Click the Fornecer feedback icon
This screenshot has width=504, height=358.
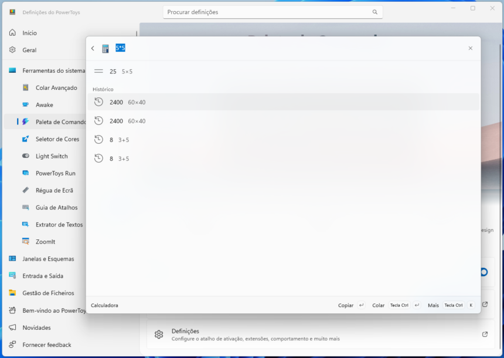12,345
